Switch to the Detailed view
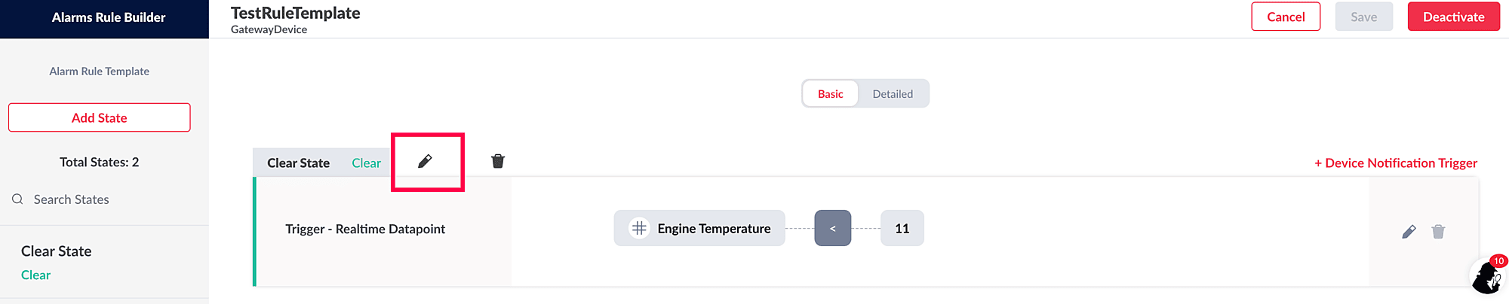The width and height of the screenshot is (1509, 304). 893,94
